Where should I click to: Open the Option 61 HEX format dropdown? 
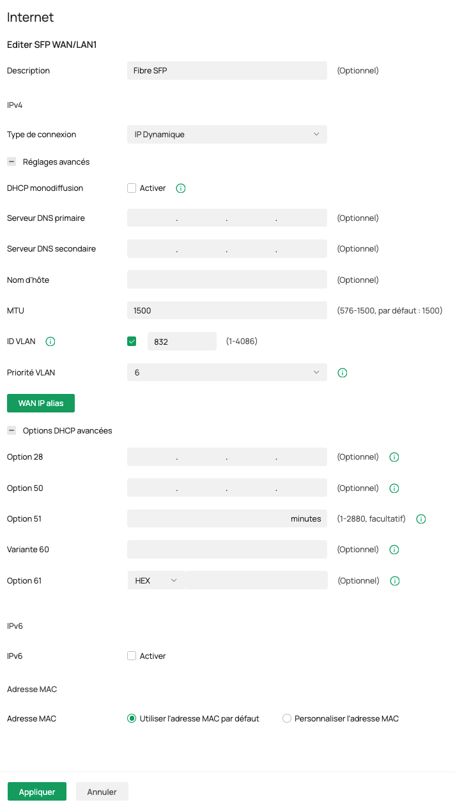tap(156, 580)
